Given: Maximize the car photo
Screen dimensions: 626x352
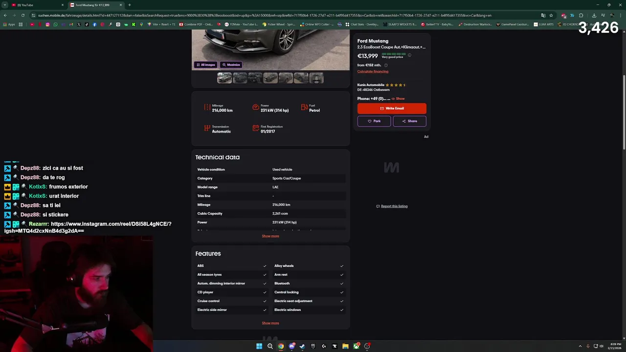Looking at the screenshot, I should pyautogui.click(x=231, y=65).
